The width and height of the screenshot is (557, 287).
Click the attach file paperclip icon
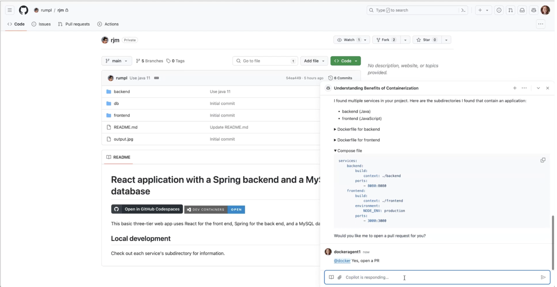click(x=340, y=277)
